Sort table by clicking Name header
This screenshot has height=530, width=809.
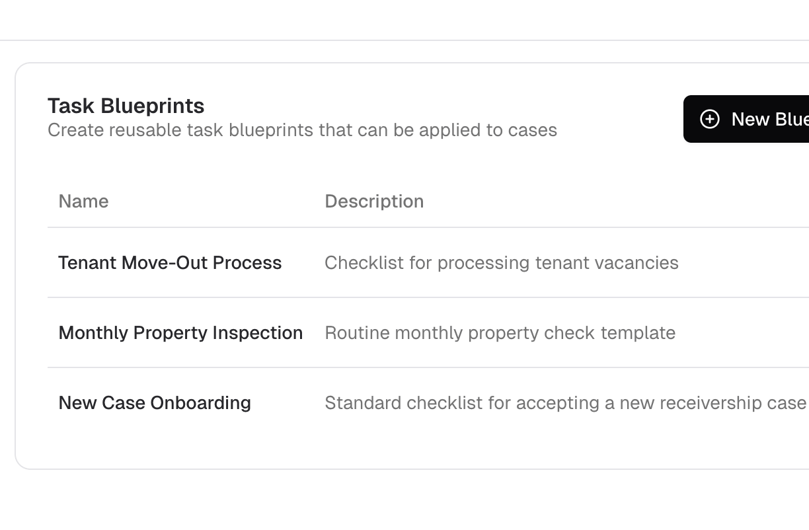pos(83,201)
